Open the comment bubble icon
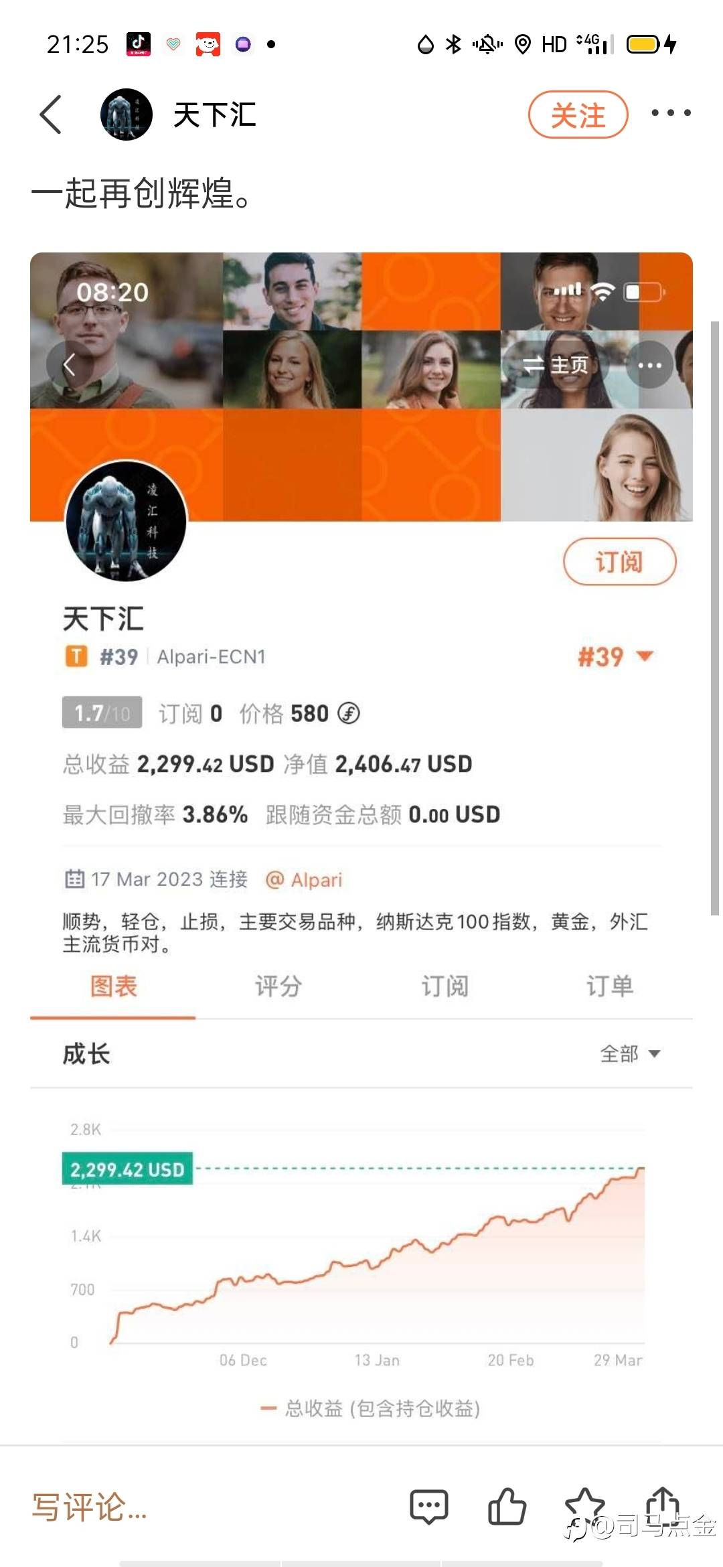Image resolution: width=723 pixels, height=1567 pixels. coord(428,1507)
